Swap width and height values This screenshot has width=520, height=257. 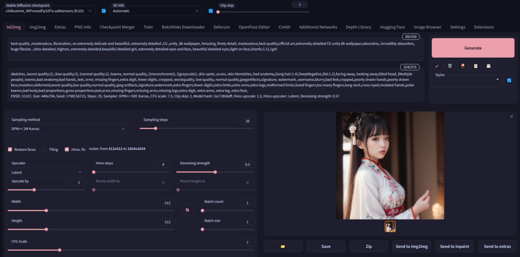tap(187, 209)
